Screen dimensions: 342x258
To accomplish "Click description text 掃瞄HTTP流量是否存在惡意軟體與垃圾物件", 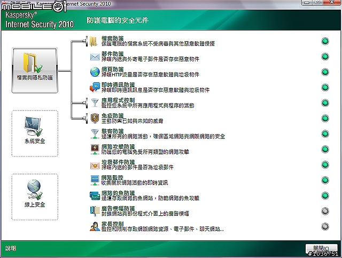I will (150, 75).
